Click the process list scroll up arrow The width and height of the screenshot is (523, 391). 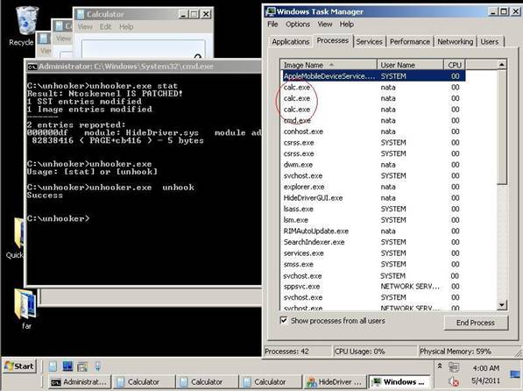(502, 65)
